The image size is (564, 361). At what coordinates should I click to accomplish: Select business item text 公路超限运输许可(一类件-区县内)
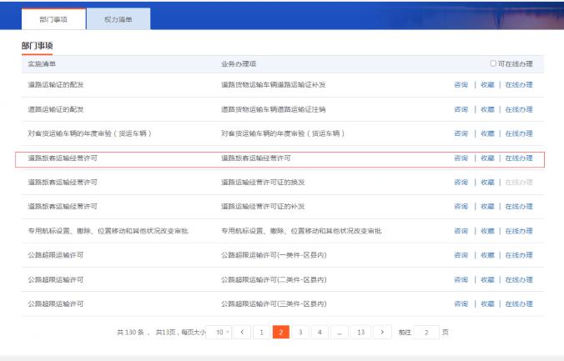[274, 255]
